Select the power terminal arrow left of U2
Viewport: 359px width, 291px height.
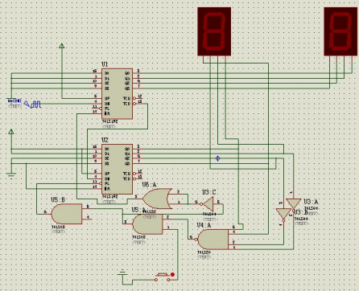tap(11, 132)
